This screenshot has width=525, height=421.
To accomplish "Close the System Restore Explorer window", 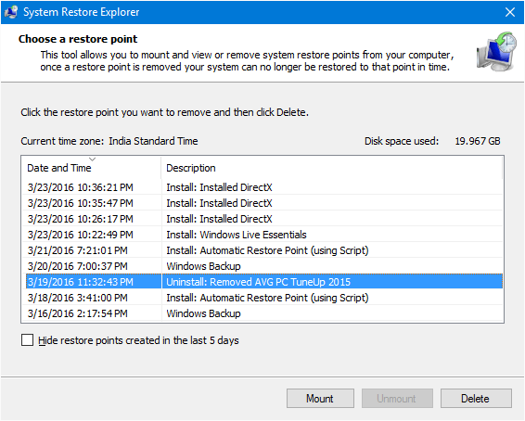I will [510, 12].
